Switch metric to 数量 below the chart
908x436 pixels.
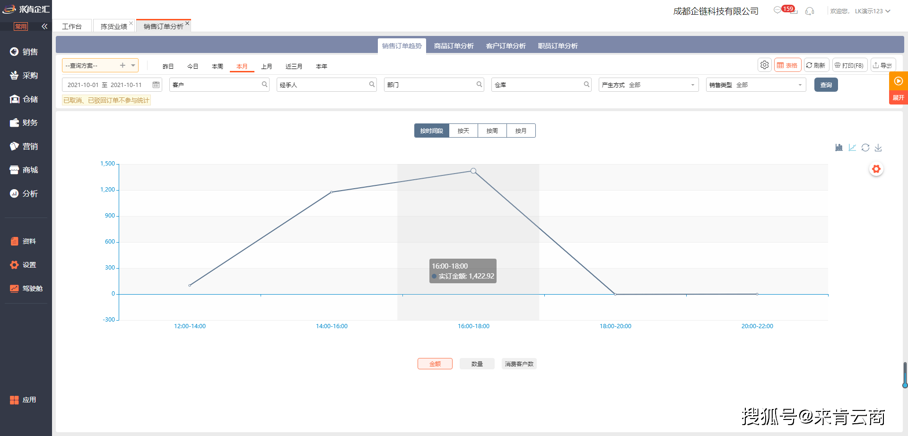tap(477, 363)
